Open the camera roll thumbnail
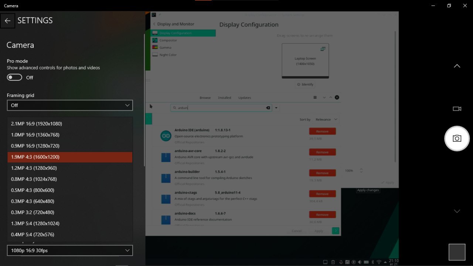This screenshot has width=473, height=266. pos(457,252)
